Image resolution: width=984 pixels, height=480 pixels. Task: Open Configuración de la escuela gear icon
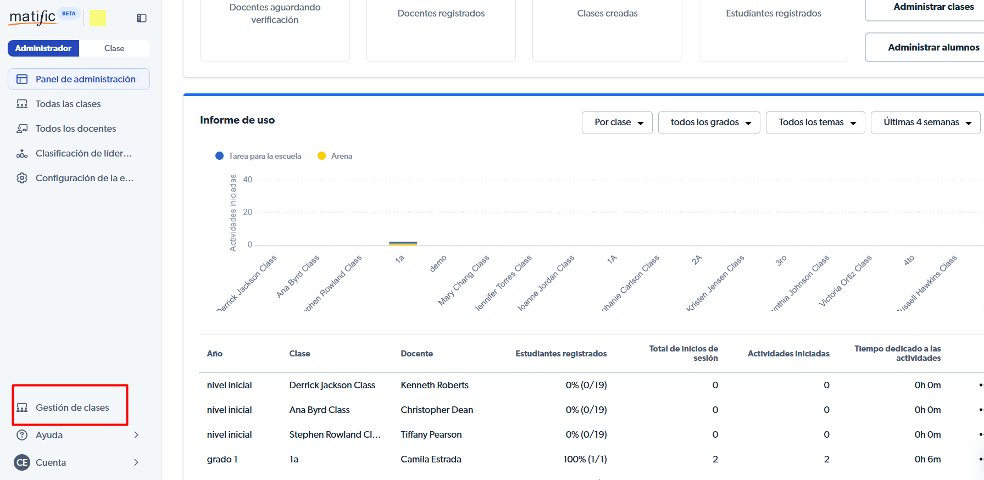click(22, 178)
